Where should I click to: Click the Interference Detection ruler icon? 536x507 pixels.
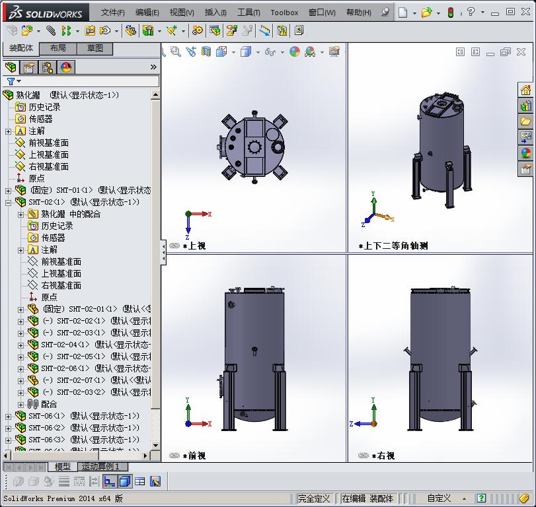pos(264,31)
